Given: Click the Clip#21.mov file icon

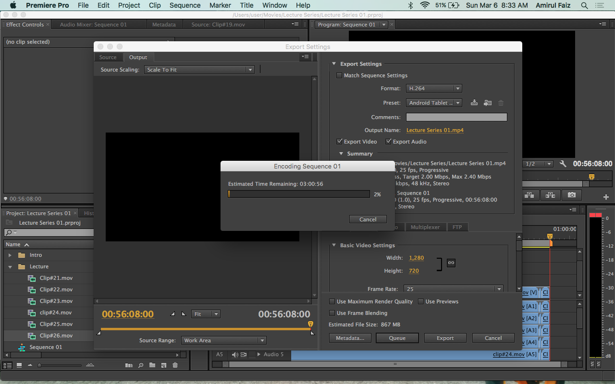Looking at the screenshot, I should click(32, 278).
